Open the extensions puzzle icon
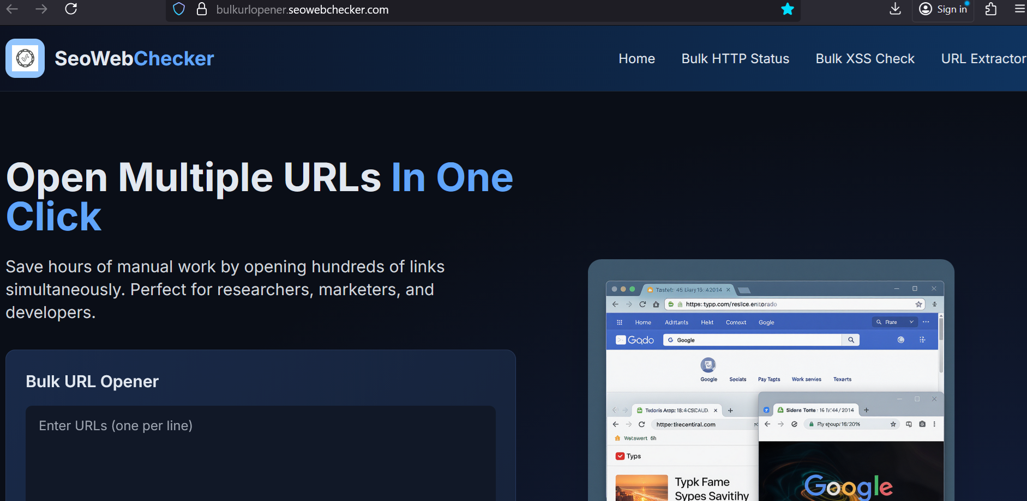 click(x=991, y=9)
